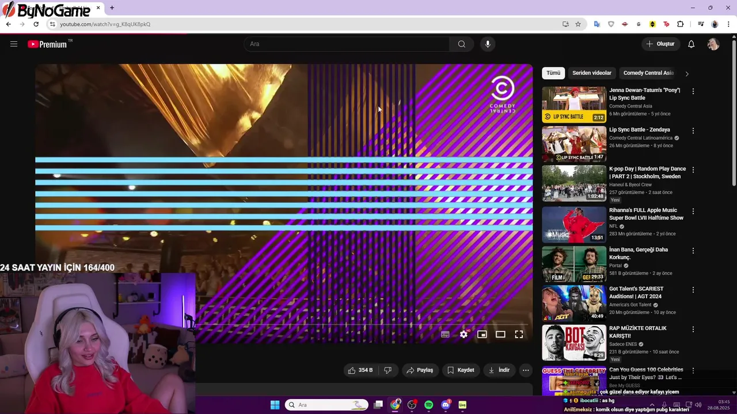Click the Paylaş share button
Image resolution: width=737 pixels, height=414 pixels.
pyautogui.click(x=420, y=370)
